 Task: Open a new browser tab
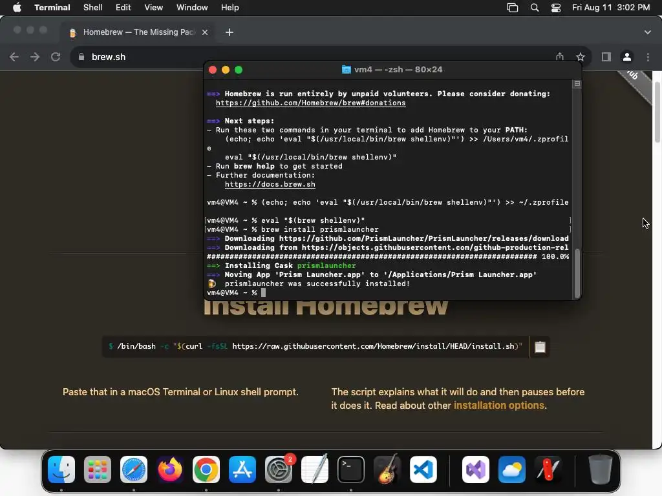pos(230,32)
